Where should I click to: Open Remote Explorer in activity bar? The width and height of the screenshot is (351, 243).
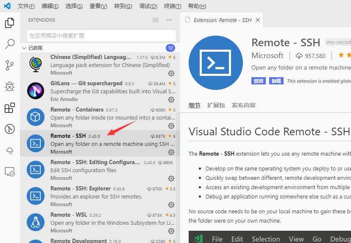(x=10, y=172)
